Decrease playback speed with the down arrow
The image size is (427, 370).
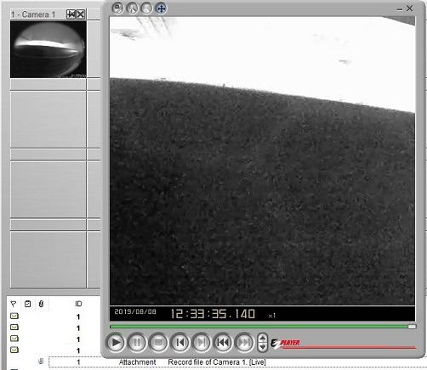tap(263, 347)
